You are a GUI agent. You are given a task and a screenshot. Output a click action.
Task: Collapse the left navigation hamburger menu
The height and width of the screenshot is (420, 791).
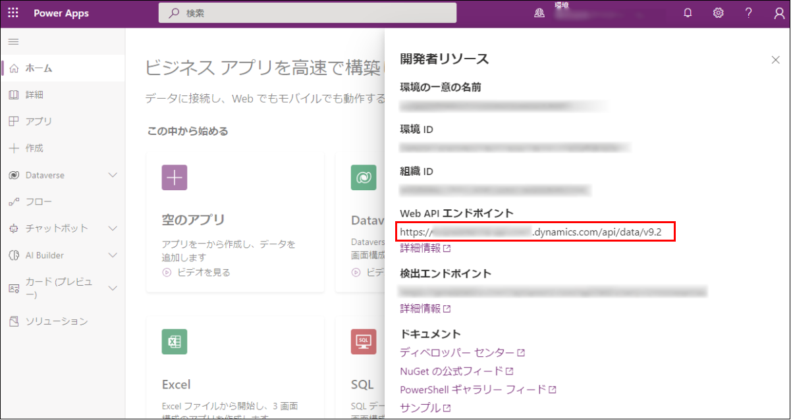[13, 41]
